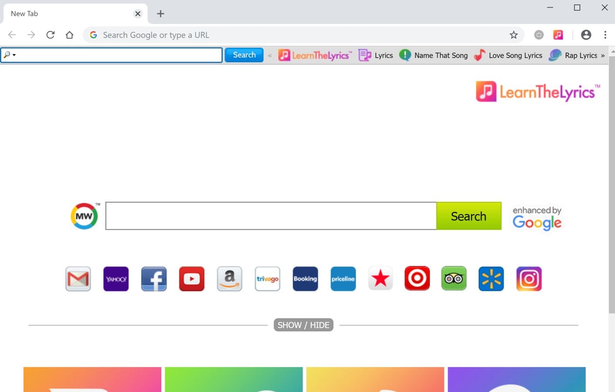Screen dimensions: 615x392
Task: Open the Rap Lyrics toolbar link
Action: 573,55
